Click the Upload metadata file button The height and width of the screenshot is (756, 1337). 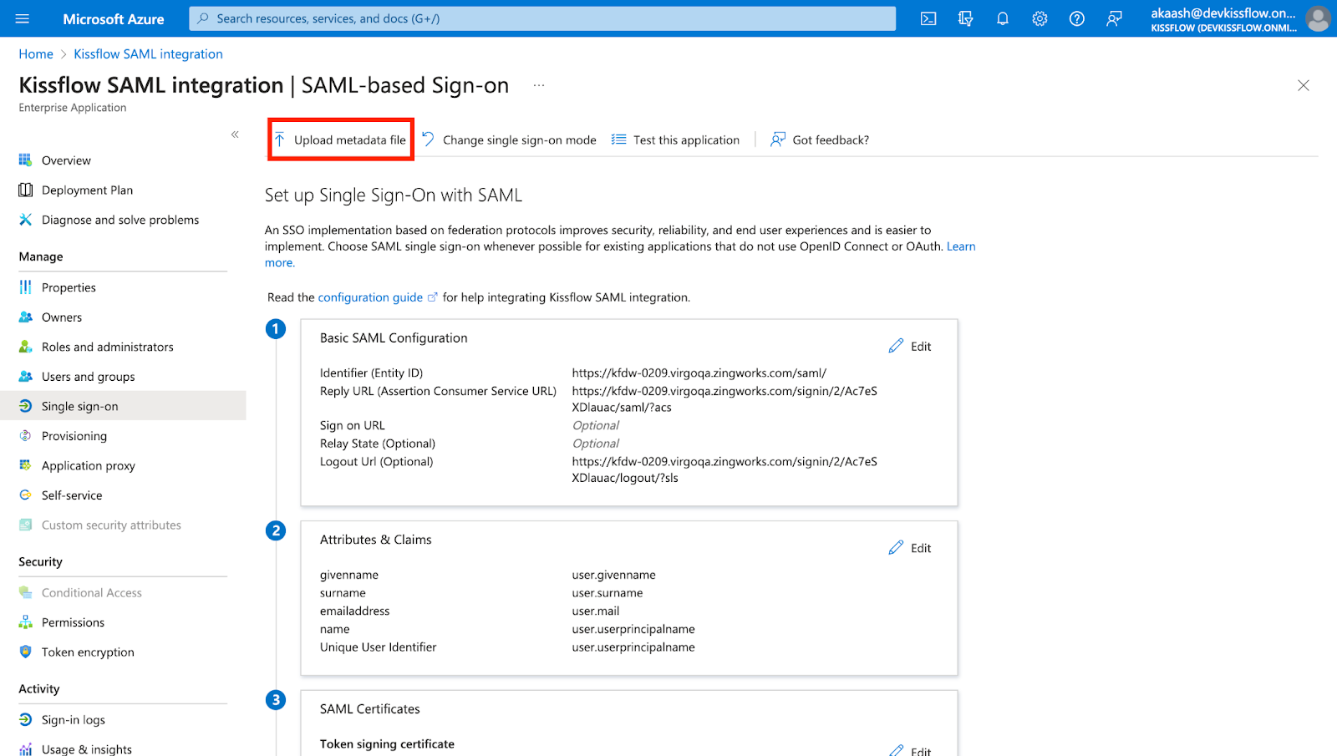340,140
